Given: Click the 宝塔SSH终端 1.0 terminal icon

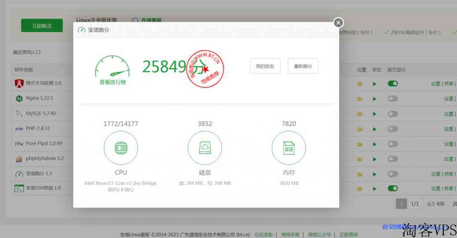Looking at the screenshot, I should tap(19, 188).
